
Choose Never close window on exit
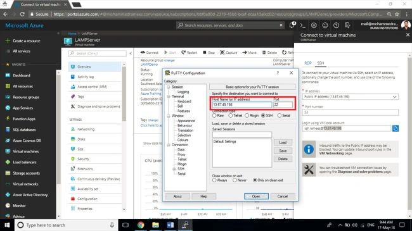235,180
